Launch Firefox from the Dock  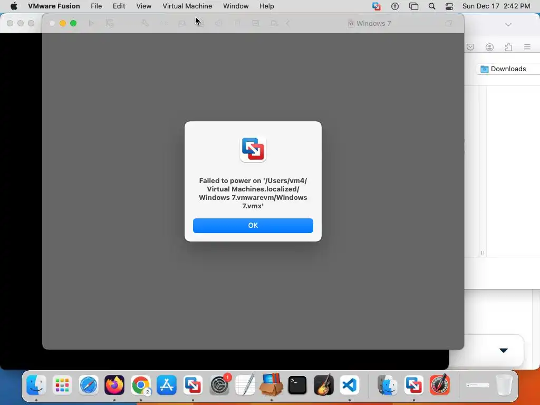click(114, 384)
